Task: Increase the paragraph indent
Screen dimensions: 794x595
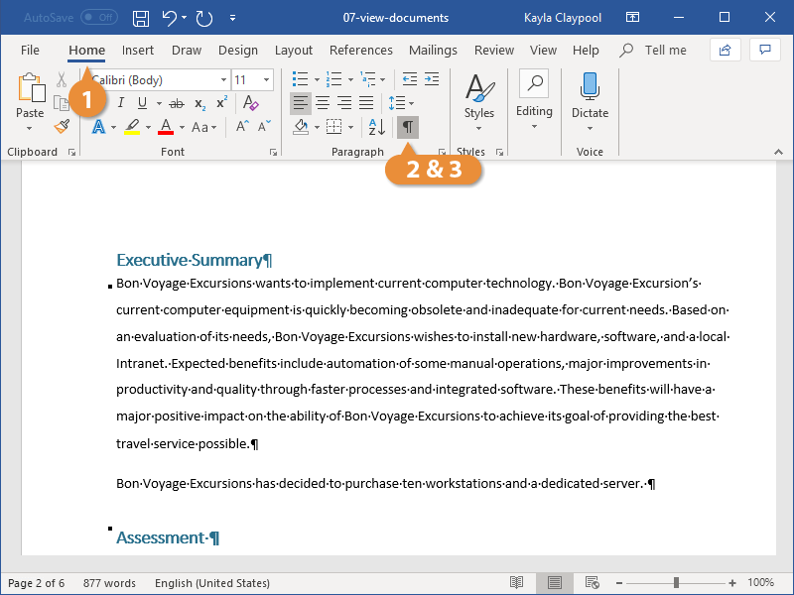Action: (432, 79)
